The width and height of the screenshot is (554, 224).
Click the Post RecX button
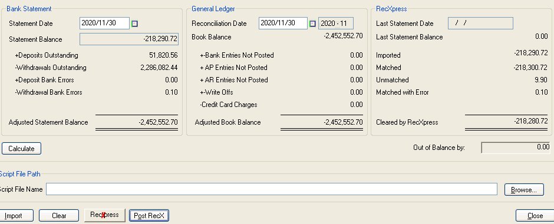tap(149, 216)
